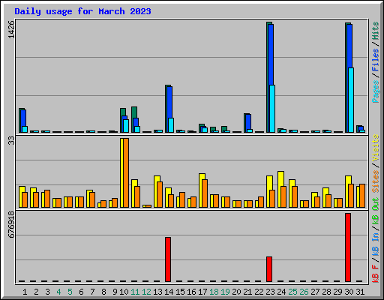Viewport: 384px width, 300px height.
Task: Click the orange 'Sites' legend label
Action: 376,181
